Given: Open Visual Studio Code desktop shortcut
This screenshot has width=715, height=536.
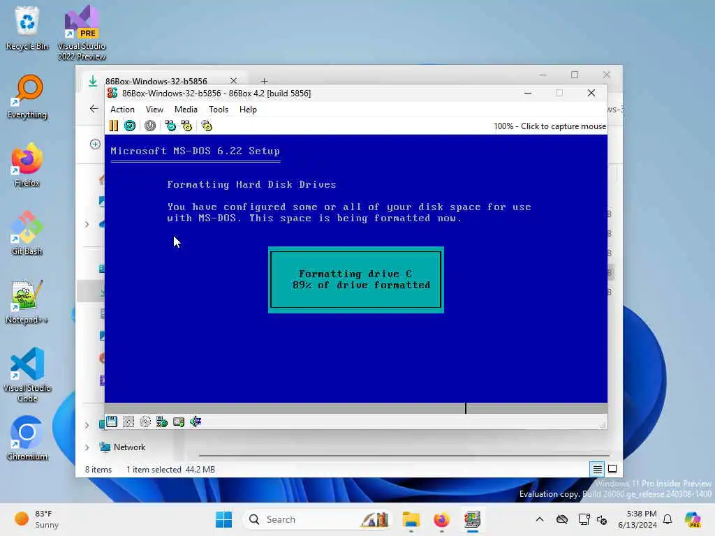Looking at the screenshot, I should (27, 375).
